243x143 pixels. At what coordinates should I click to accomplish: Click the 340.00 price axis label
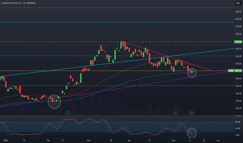coord(238,19)
